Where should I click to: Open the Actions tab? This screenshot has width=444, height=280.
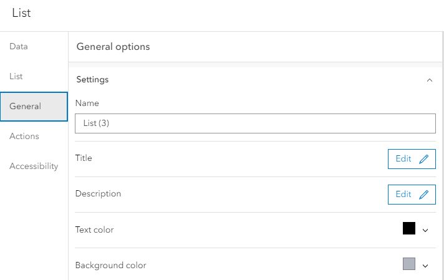tap(24, 136)
